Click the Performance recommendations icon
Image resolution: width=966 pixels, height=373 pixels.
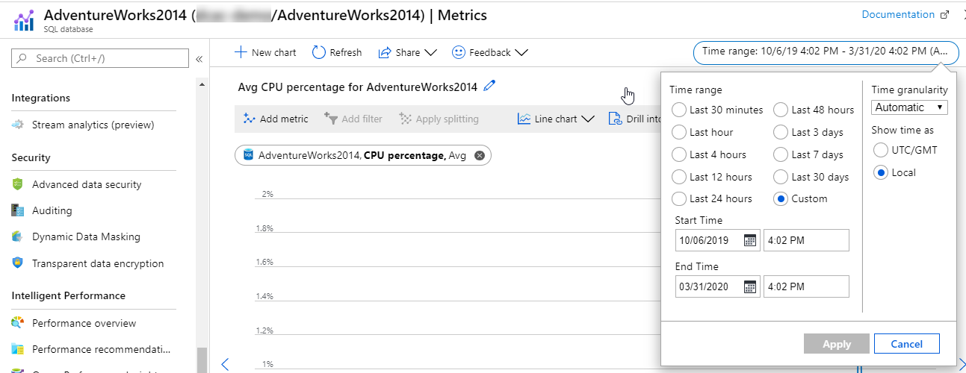18,349
